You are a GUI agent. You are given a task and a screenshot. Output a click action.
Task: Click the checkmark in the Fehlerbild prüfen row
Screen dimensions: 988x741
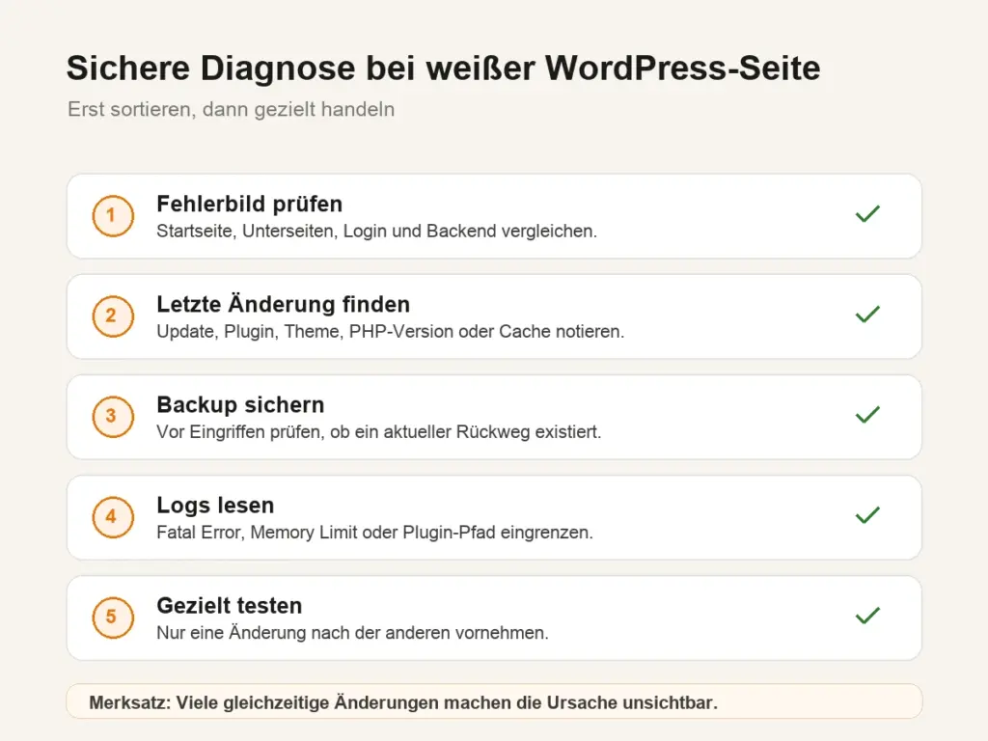(x=867, y=214)
